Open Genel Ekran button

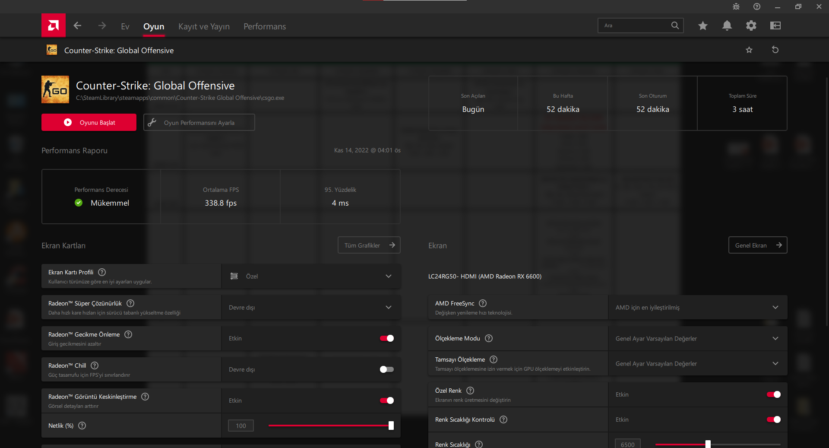pyautogui.click(x=758, y=245)
